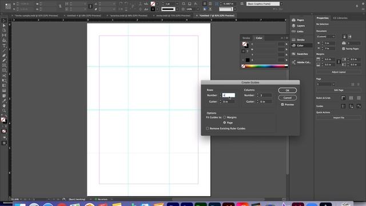366x206 pixels.
Task: Select the Pencil tool
Action: pyautogui.click(x=4, y=61)
